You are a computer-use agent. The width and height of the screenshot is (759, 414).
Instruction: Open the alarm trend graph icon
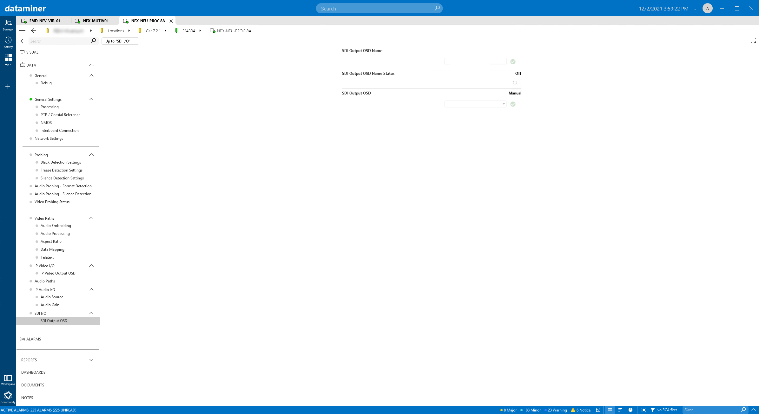coord(598,410)
